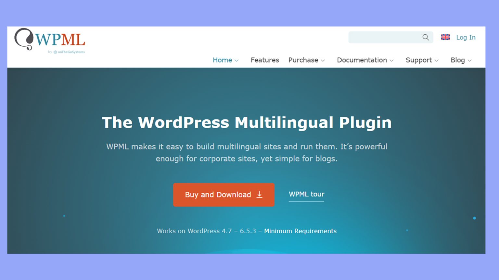
Task: Select the main headline text
Action: click(x=247, y=122)
